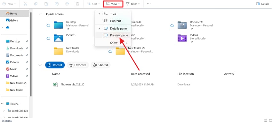
Task: Click the Excel icon of file_example_XLS_10
Action: tap(55, 84)
